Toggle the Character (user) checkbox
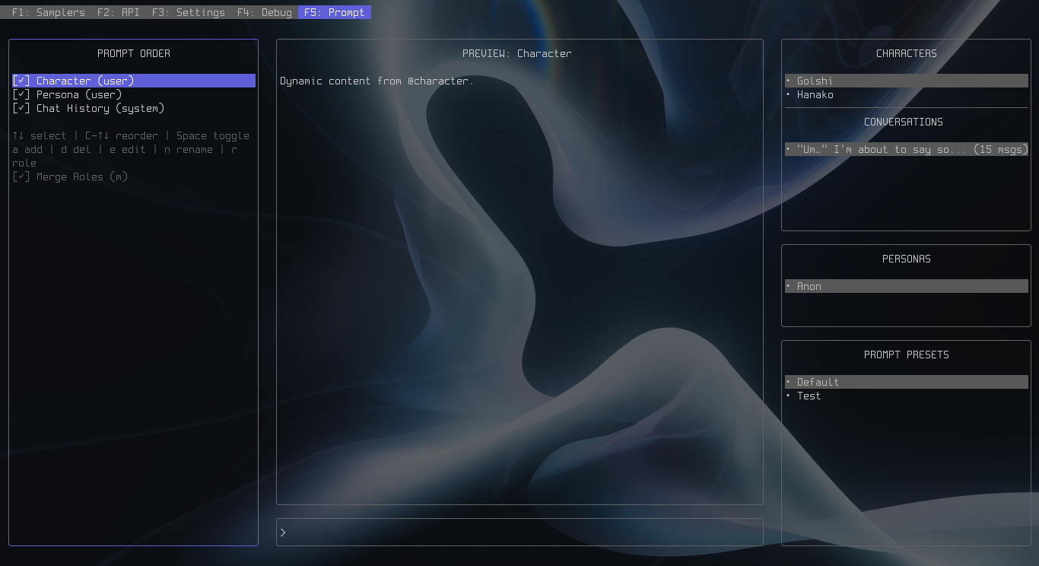The image size is (1039, 566). point(21,81)
